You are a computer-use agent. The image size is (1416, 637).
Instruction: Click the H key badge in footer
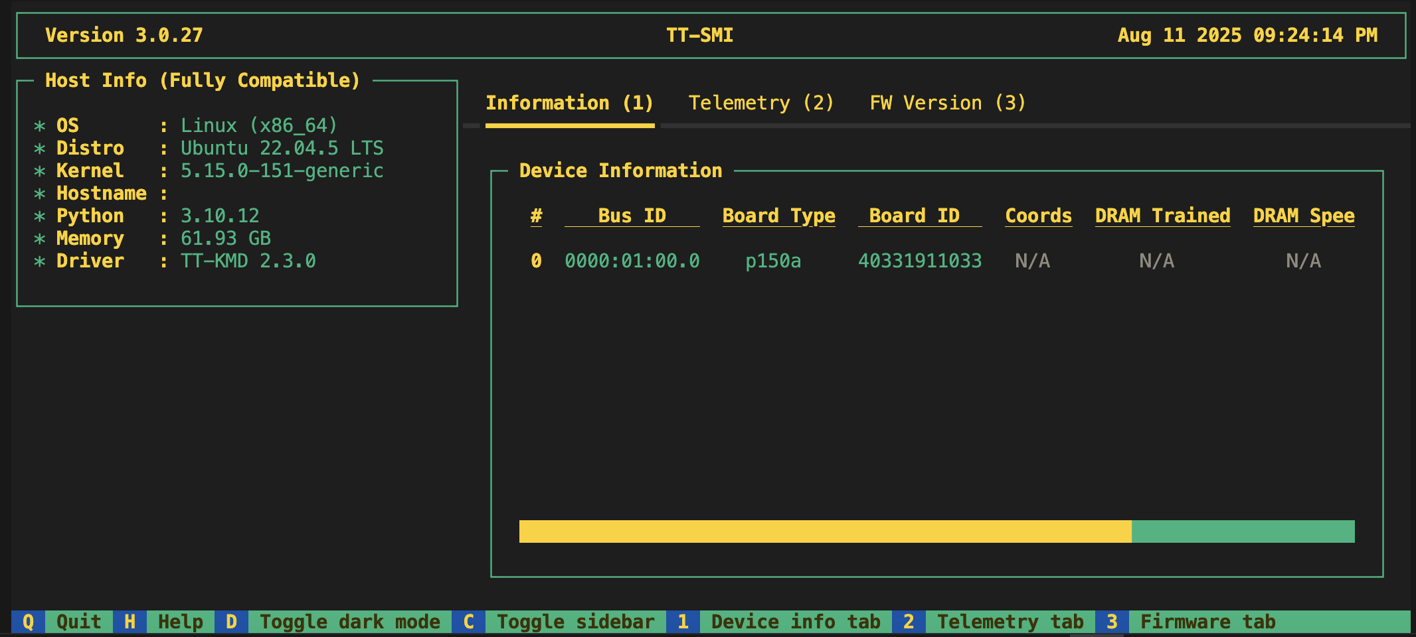(x=130, y=622)
